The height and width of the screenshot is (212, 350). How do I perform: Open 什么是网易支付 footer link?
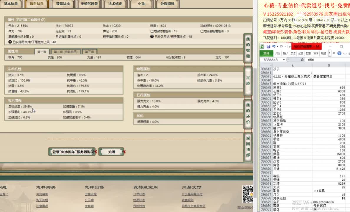[192, 194]
